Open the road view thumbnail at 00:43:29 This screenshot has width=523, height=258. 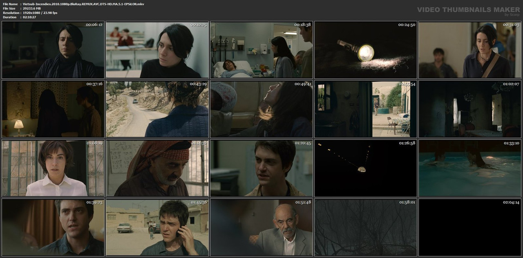click(x=157, y=109)
